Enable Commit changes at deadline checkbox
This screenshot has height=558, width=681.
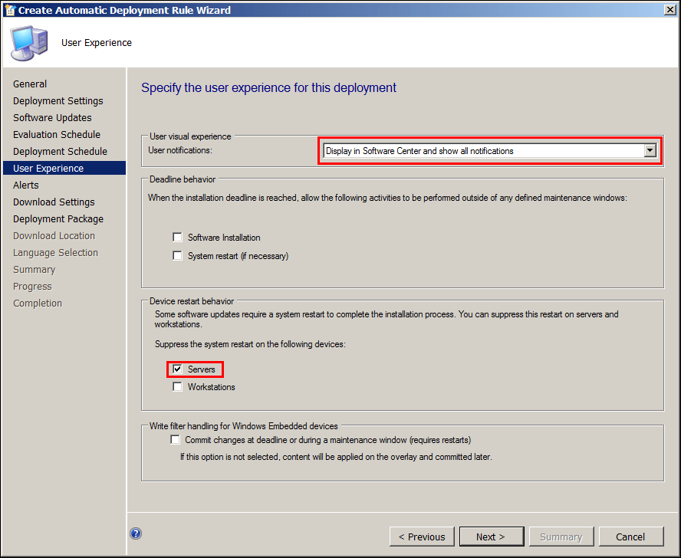(x=176, y=440)
